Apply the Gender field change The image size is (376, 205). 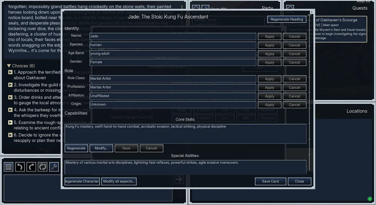point(269,62)
